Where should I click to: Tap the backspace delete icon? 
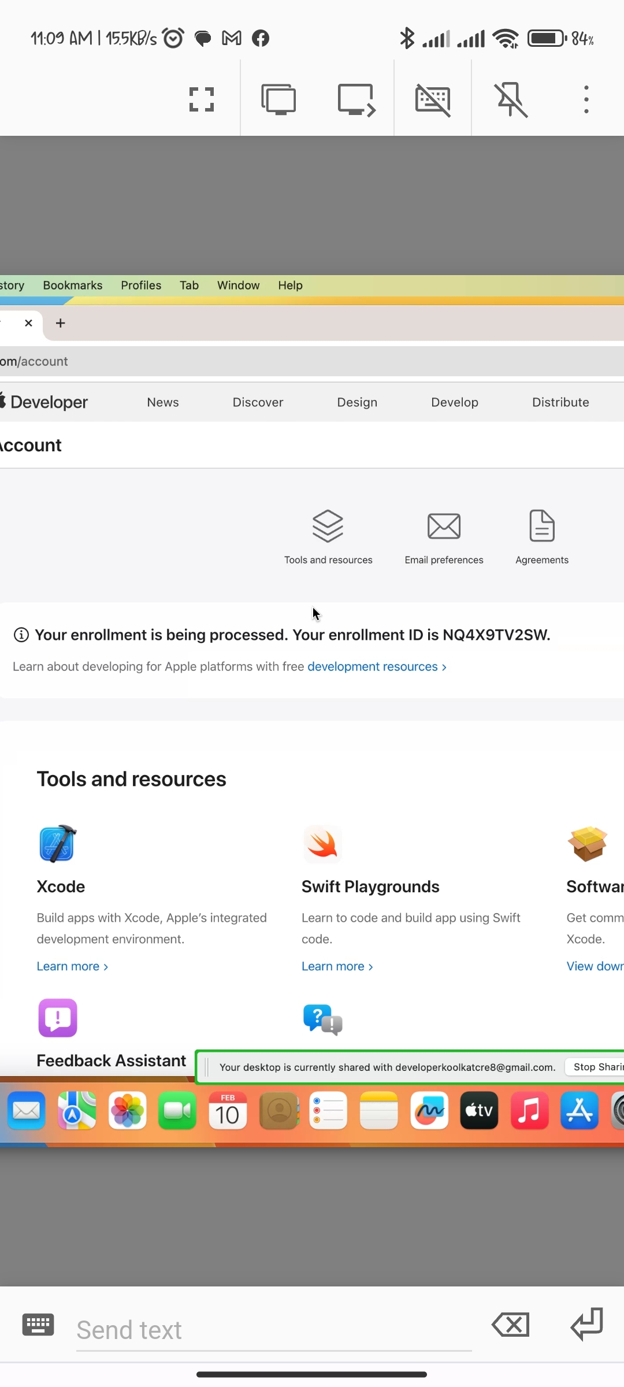(511, 1325)
